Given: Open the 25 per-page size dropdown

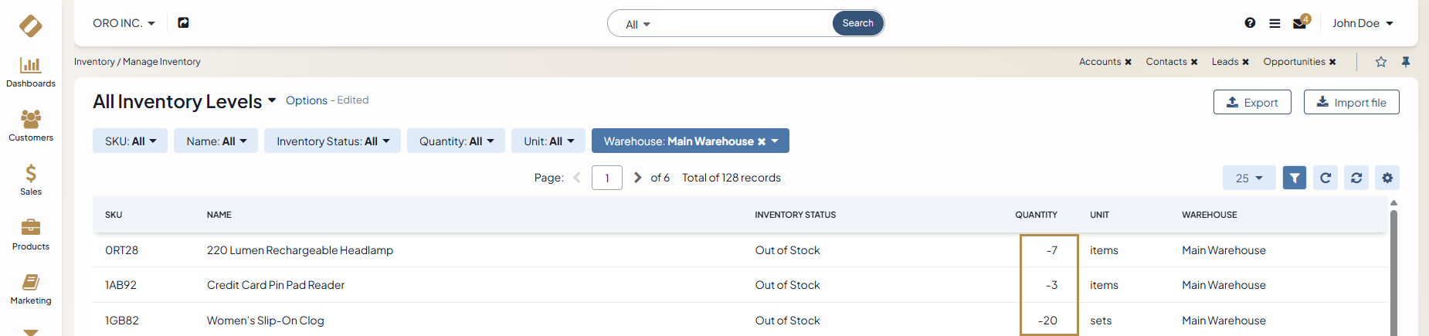Looking at the screenshot, I should 1248,178.
